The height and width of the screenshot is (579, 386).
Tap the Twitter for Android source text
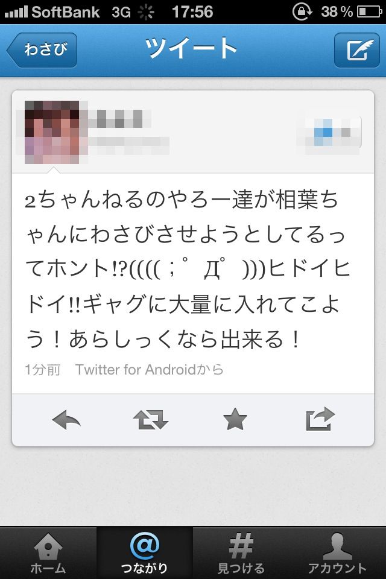click(150, 370)
